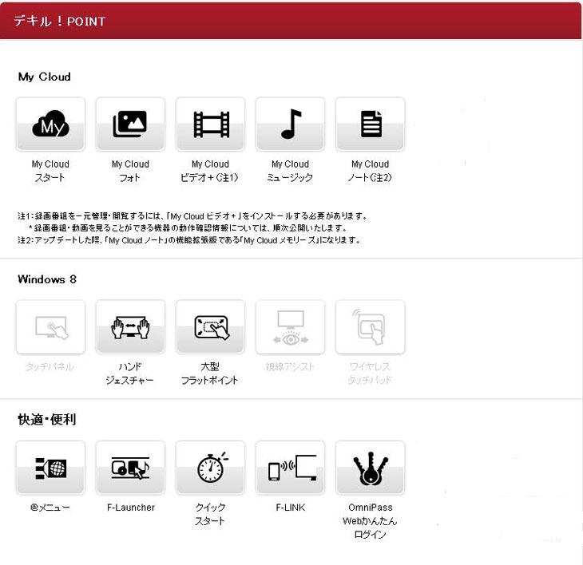This screenshot has width=583, height=565.
Task: Open the 大型フラットポイント touchpad icon
Action: (211, 327)
